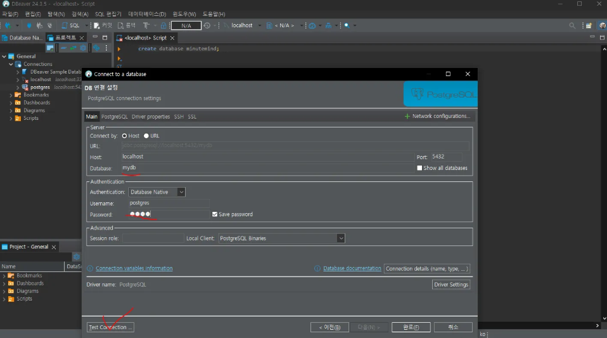Click the blue search magnifier toolbar icon

click(347, 25)
